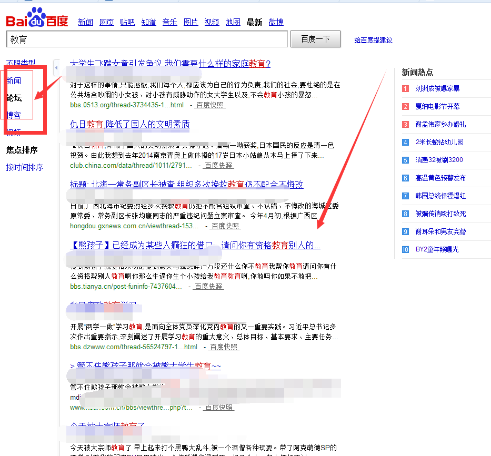Focus the search box containing 教育

tap(147, 39)
